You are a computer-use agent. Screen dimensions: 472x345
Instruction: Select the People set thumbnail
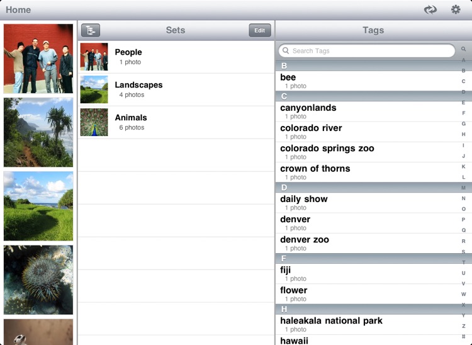[94, 57]
